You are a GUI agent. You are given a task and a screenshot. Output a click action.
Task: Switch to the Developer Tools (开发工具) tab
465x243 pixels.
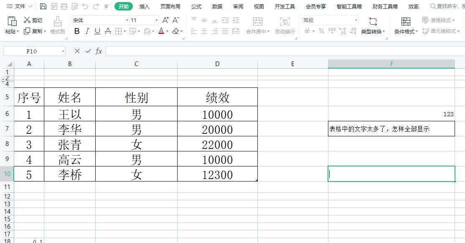pos(285,6)
